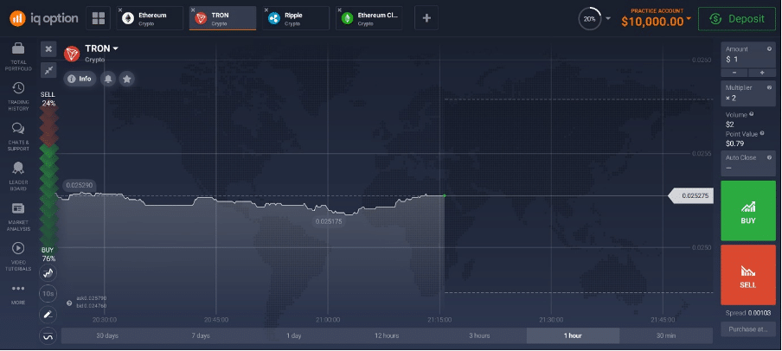Screen dimensions: 782x351
Task: Open drawing tools pencil icon
Action: 48,315
